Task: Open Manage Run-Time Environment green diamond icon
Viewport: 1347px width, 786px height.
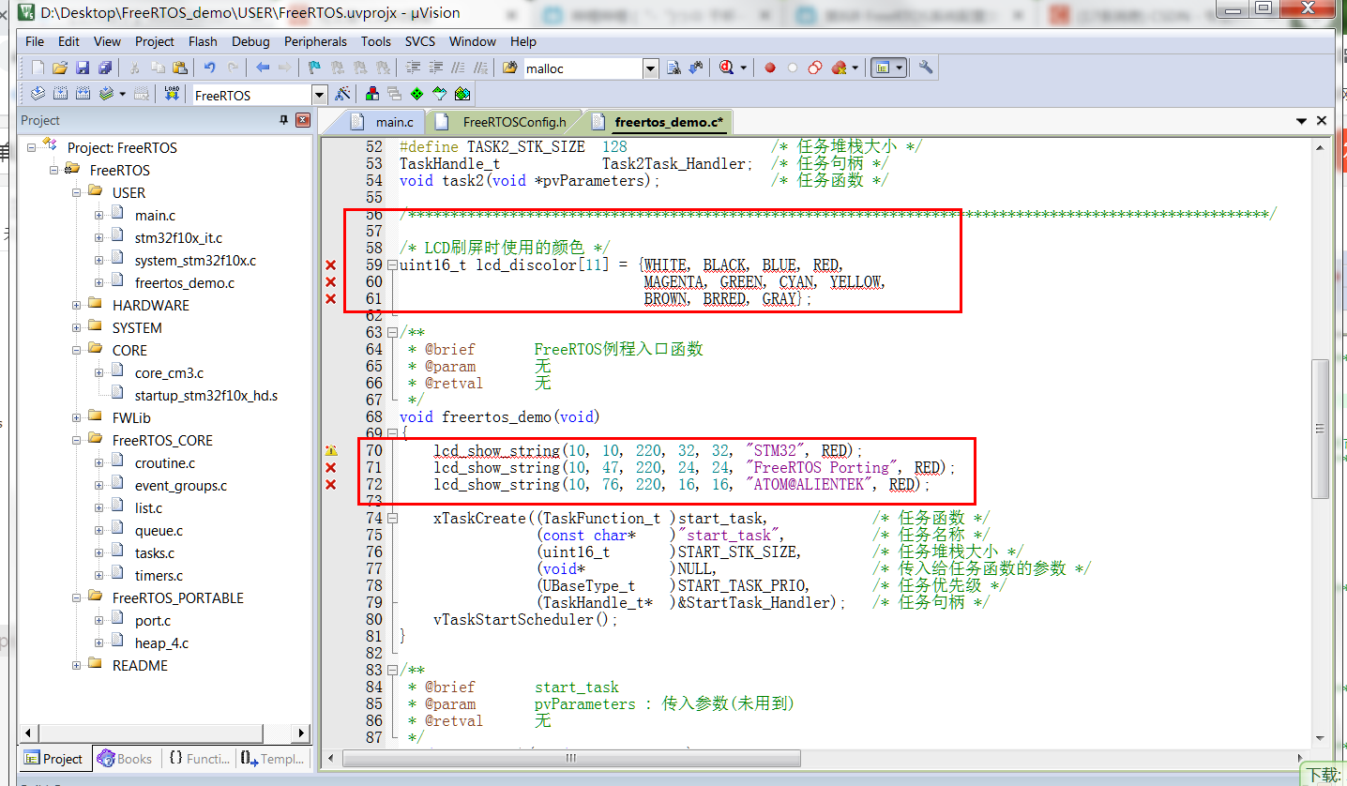Action: [416, 94]
